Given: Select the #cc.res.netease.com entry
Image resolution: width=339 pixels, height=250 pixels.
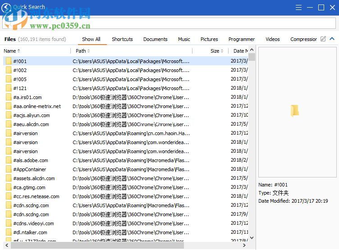Looking at the screenshot, I should pyautogui.click(x=37, y=196).
